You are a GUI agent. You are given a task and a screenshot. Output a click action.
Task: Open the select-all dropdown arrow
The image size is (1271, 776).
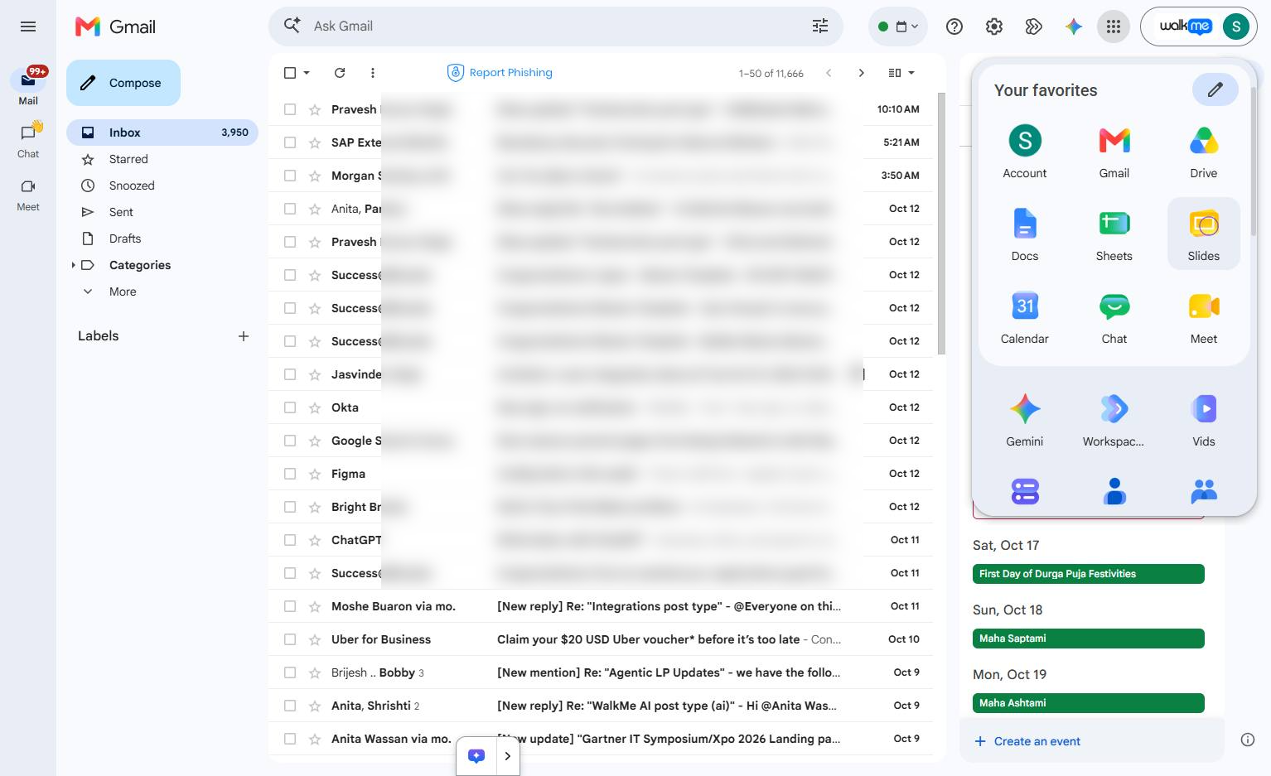pos(307,73)
